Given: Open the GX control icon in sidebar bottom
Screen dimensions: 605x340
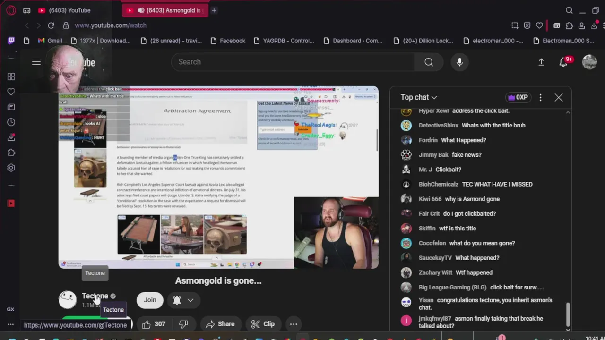Looking at the screenshot, I should (x=10, y=309).
